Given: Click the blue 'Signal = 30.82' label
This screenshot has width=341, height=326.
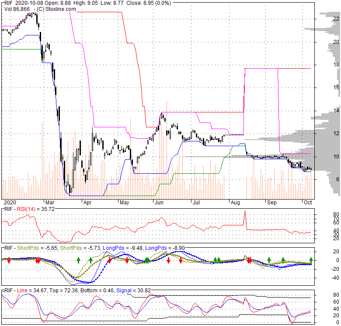Looking at the screenshot, I should (x=133, y=291).
